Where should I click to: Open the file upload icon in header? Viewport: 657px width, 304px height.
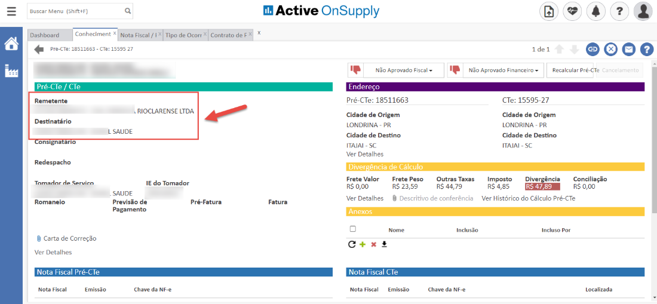pos(548,12)
